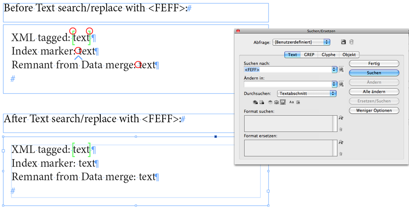409x209 pixels.
Task: Open special characters menu for Ändern in
Action: [341, 84]
